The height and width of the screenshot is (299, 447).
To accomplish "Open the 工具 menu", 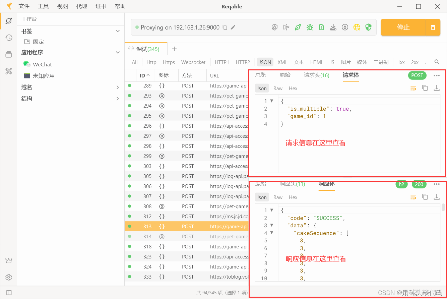I will pos(43,6).
